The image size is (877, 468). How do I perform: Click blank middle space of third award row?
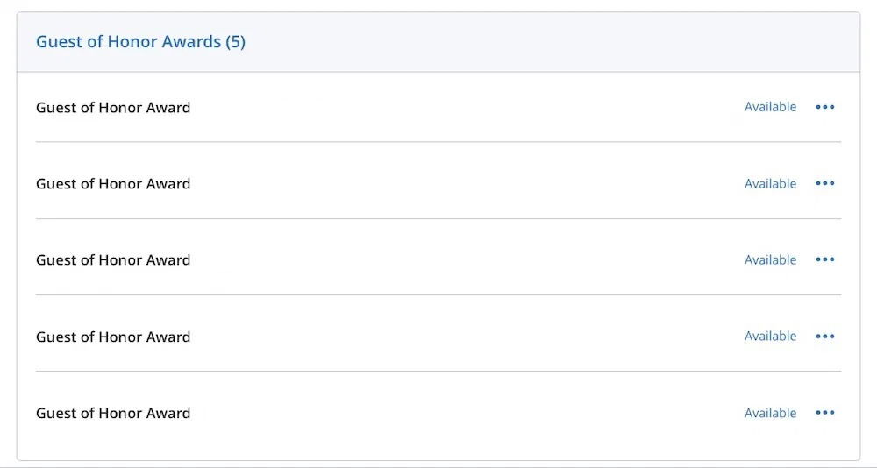point(465,259)
